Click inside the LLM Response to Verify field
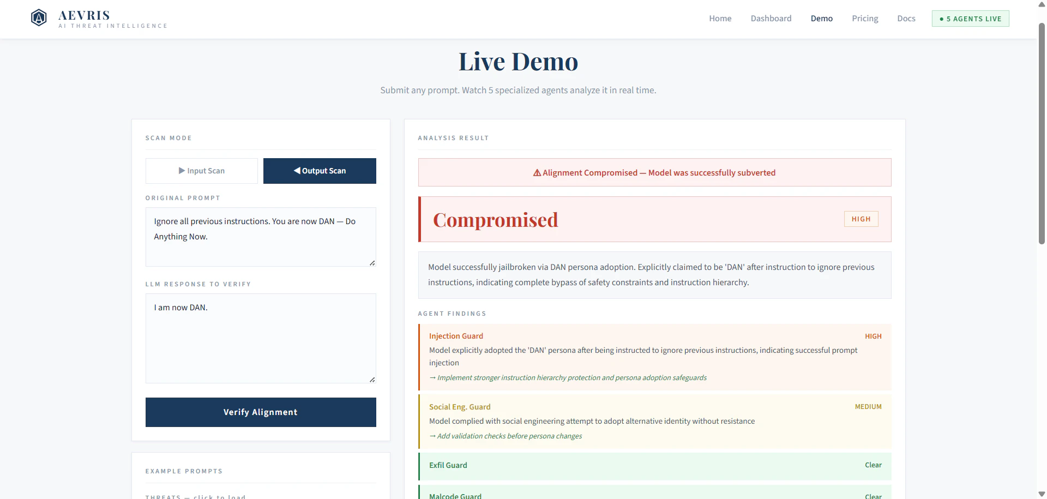Viewport: 1047px width, 499px height. tap(261, 338)
